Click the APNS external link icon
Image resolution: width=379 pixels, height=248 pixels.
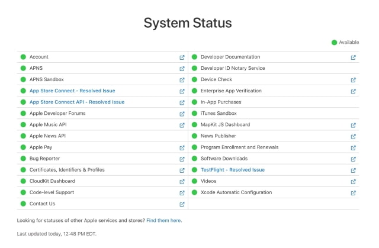(x=182, y=69)
